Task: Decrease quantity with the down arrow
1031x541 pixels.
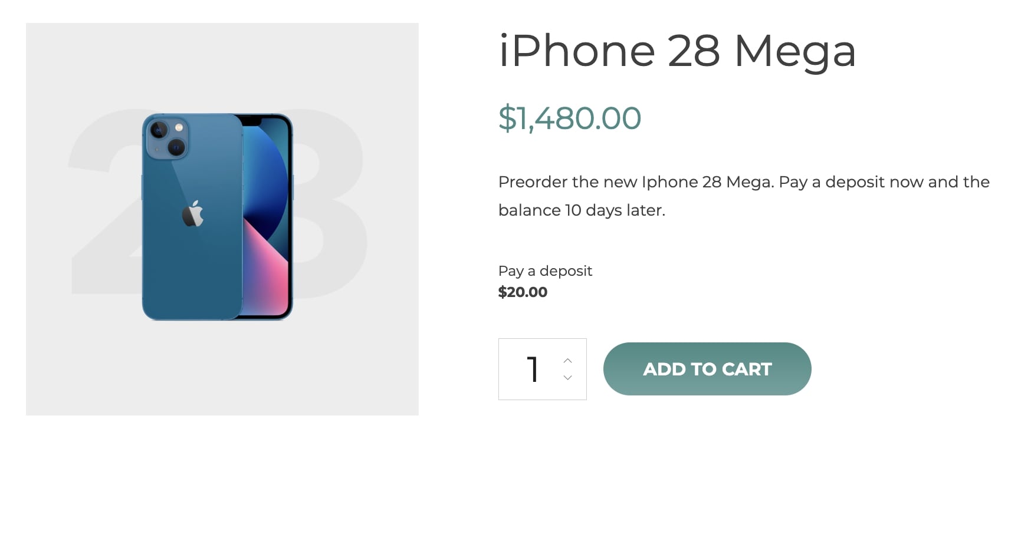Action: (x=567, y=378)
